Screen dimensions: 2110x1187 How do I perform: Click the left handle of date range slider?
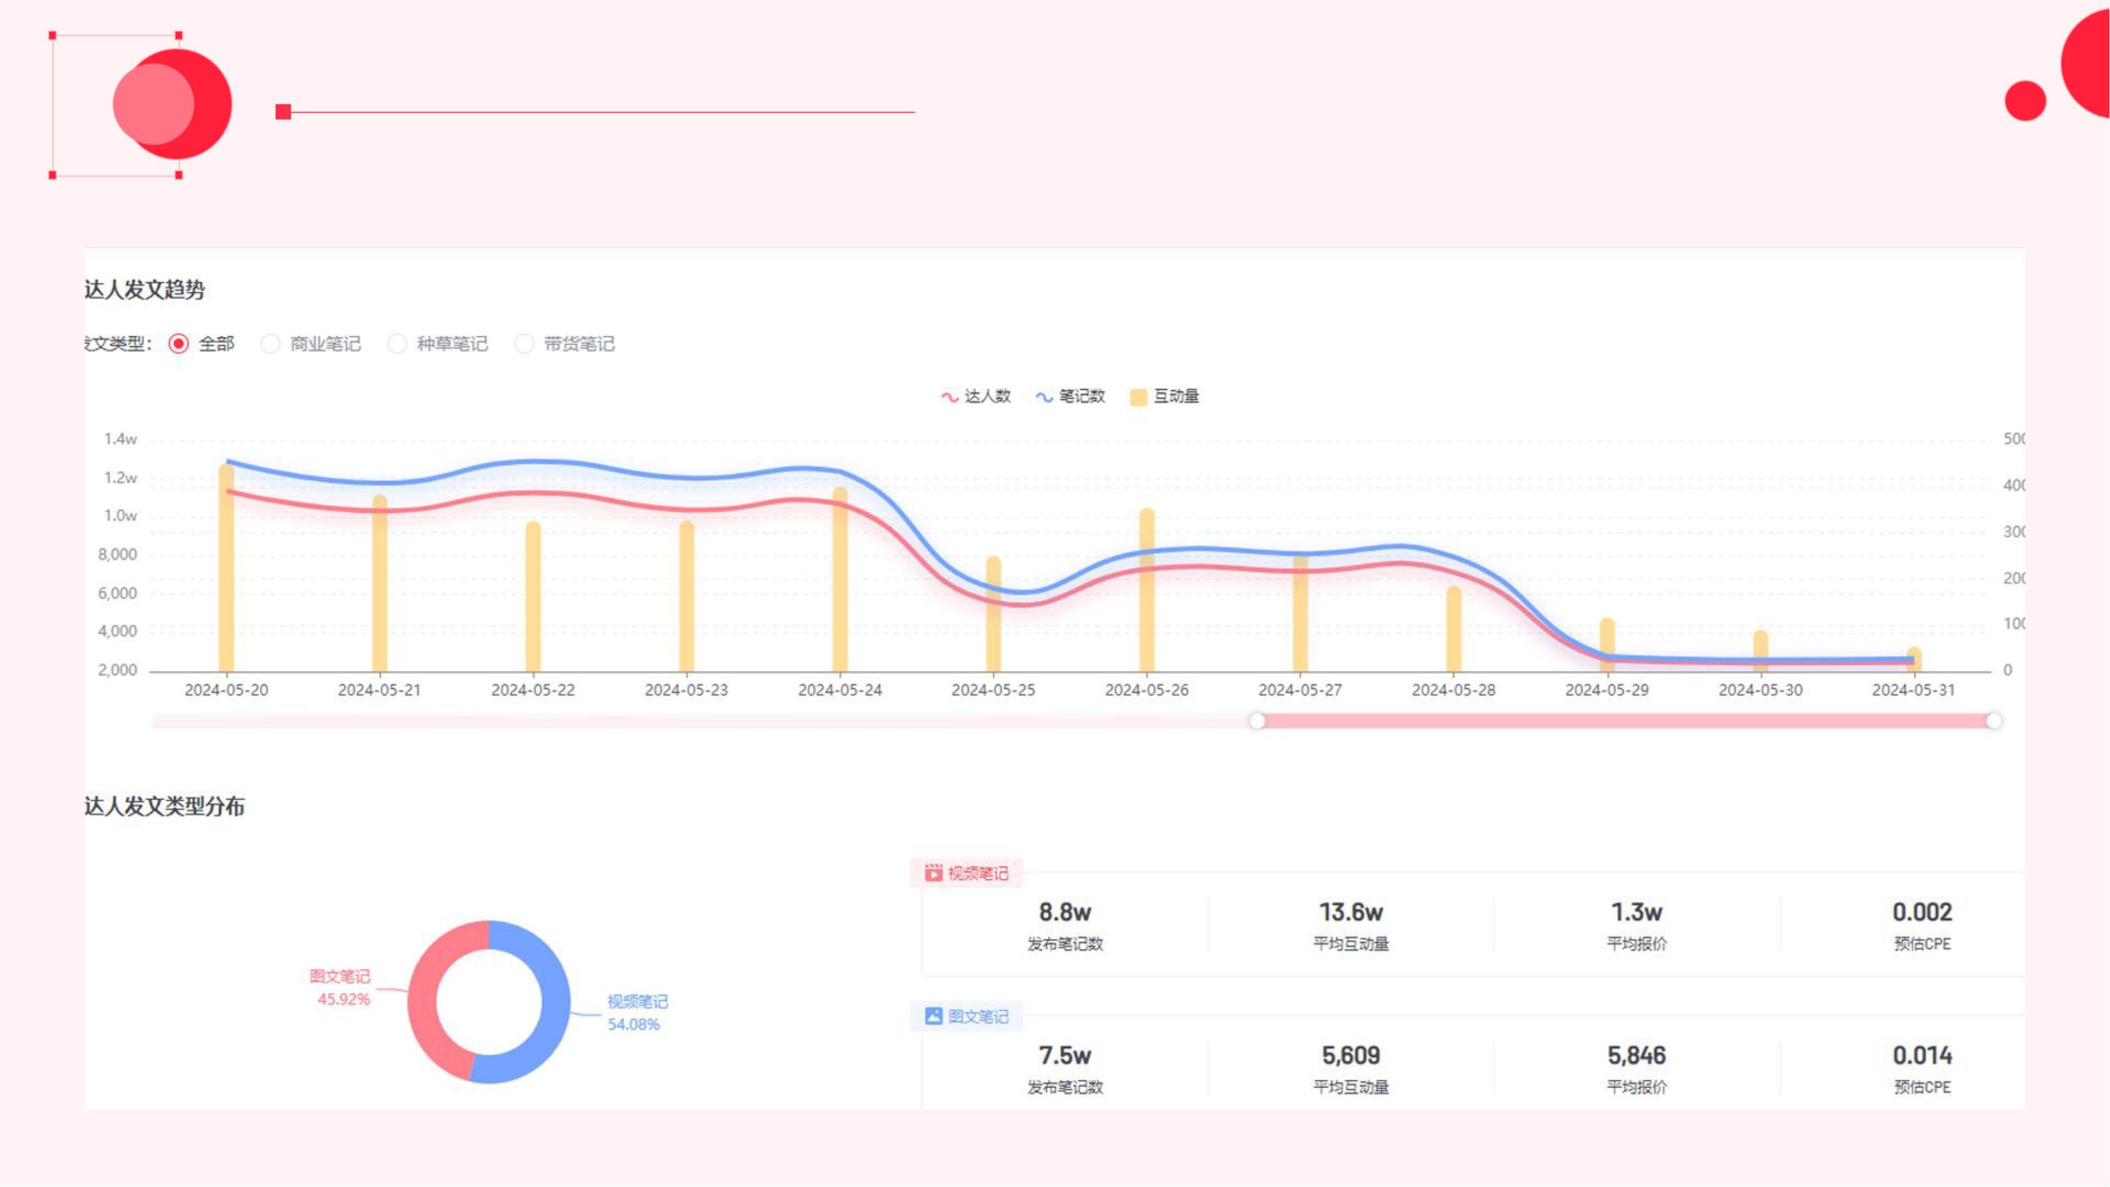[x=1257, y=721]
